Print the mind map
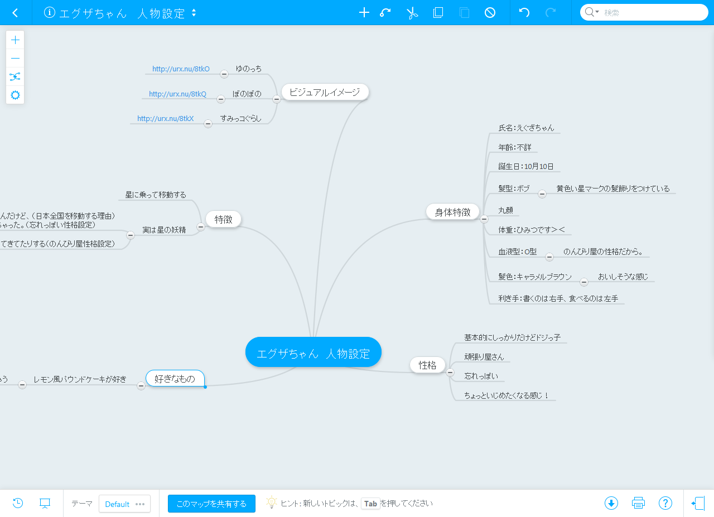Screen dimensions: 714x517 (638, 503)
